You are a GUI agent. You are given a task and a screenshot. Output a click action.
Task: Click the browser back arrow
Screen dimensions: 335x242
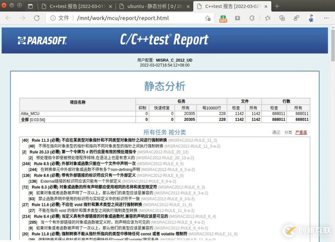pos(8,18)
